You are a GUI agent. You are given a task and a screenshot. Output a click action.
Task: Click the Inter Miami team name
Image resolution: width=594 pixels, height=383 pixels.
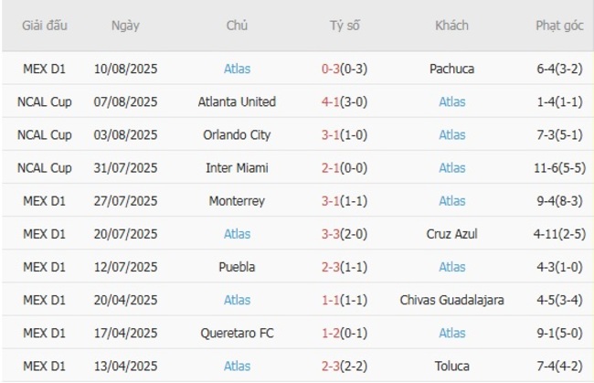point(237,167)
